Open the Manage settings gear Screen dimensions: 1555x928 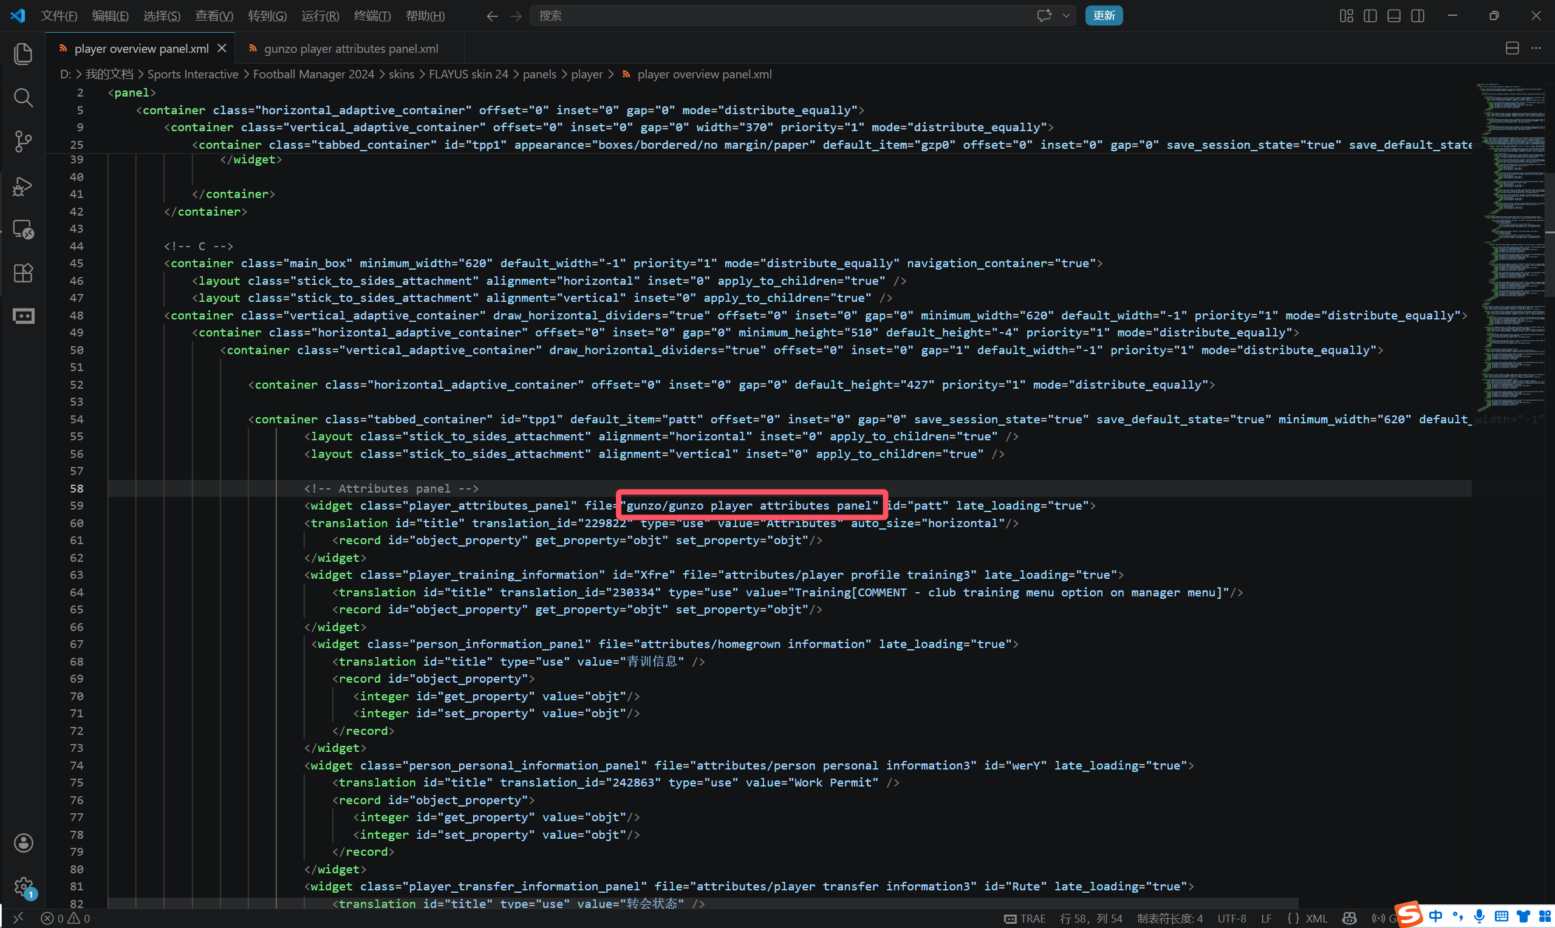click(x=23, y=886)
